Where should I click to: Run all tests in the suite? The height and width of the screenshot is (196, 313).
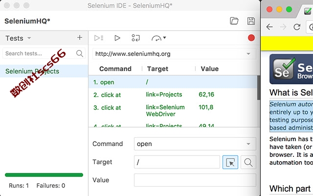pos(99,38)
